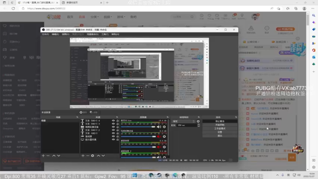Click the 工作室模式 button in OBS controls
This screenshot has height=179, width=318.
(220, 128)
